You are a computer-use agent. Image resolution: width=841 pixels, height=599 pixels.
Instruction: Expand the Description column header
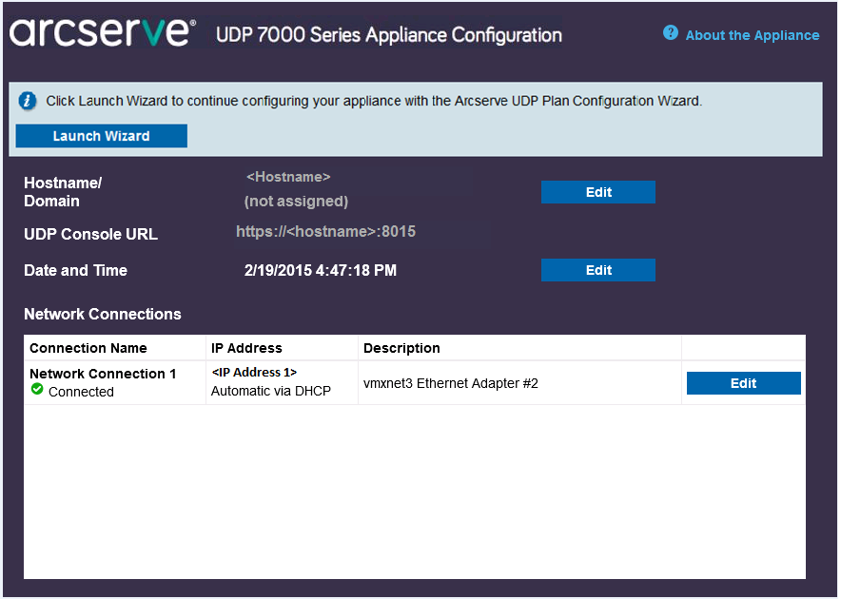pyautogui.click(x=401, y=348)
